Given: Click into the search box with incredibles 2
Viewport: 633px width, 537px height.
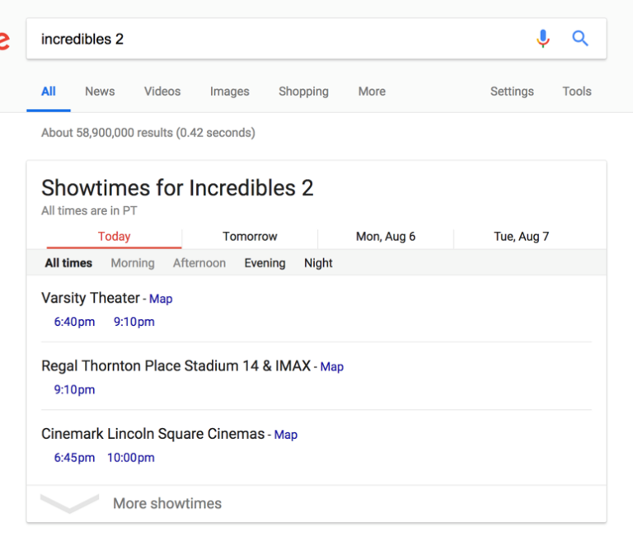Looking at the screenshot, I should click(x=272, y=39).
